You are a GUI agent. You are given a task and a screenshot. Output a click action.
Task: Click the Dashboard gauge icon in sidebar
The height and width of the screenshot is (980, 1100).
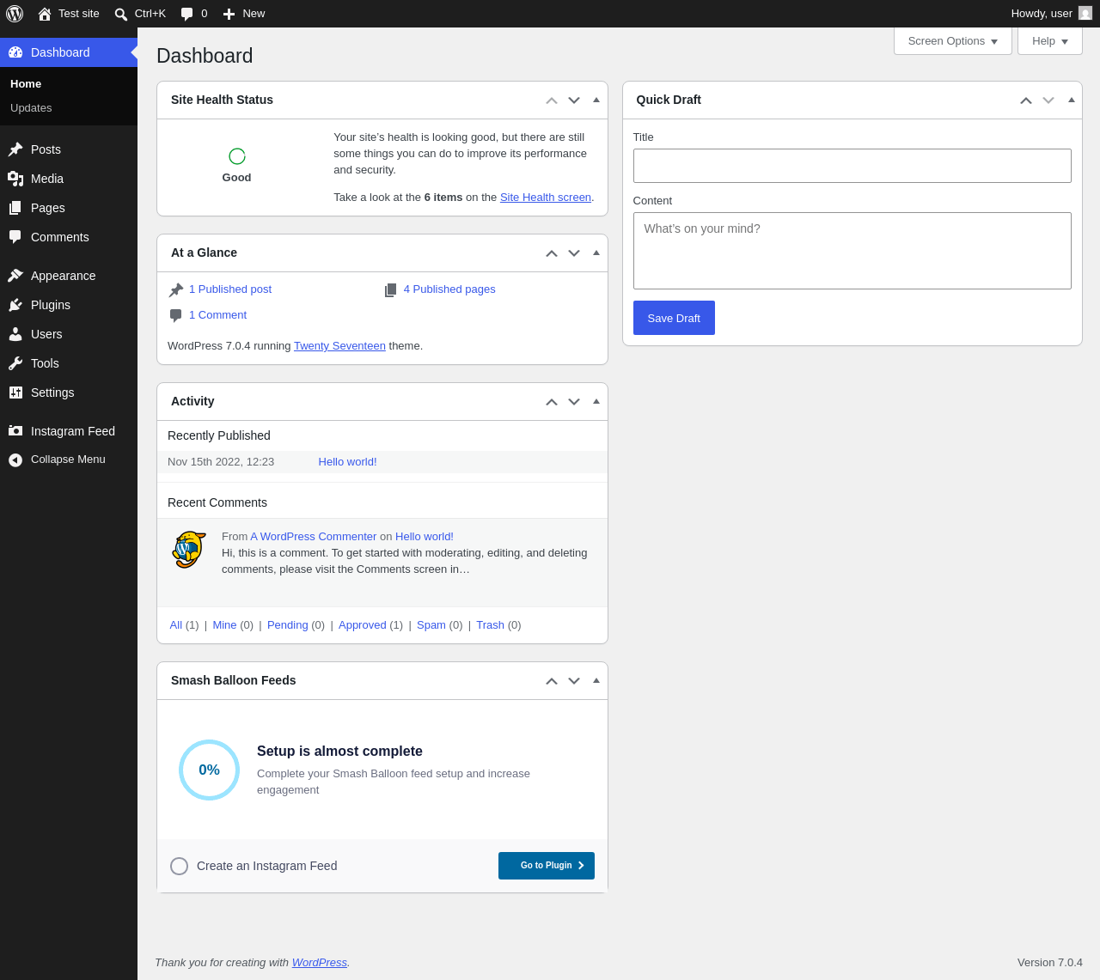pos(15,52)
